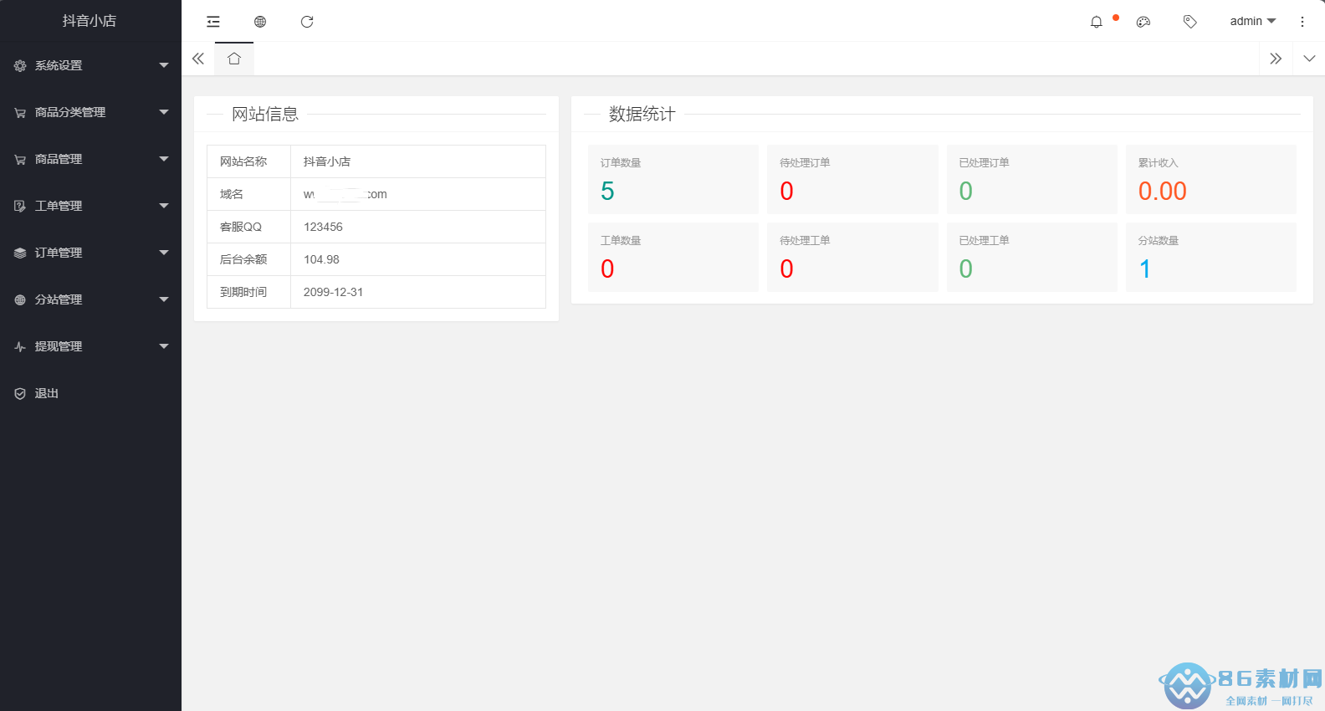The image size is (1325, 711).
Task: Expand the 商品管理 sidebar menu
Action: pyautogui.click(x=90, y=159)
